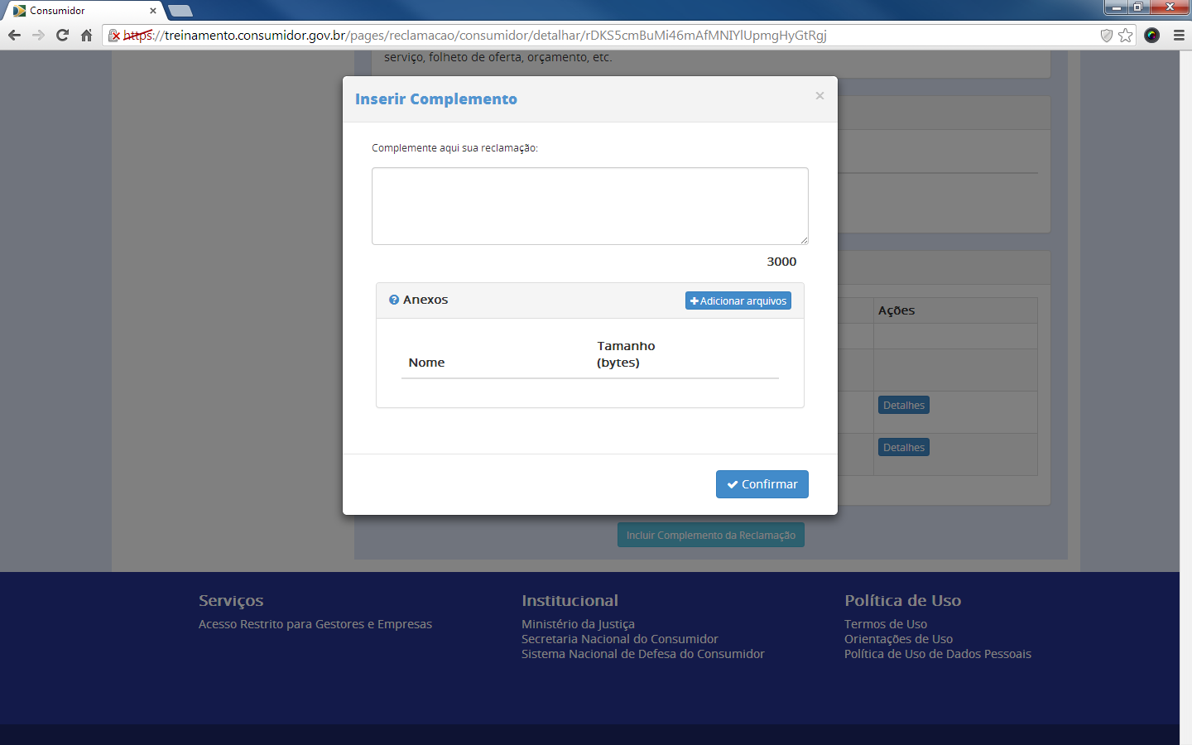This screenshot has height=745, width=1192.
Task: Click the Tamanho (bytes) column header
Action: click(x=626, y=354)
